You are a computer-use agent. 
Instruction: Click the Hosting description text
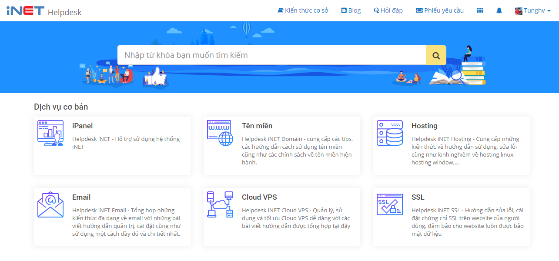[465, 151]
